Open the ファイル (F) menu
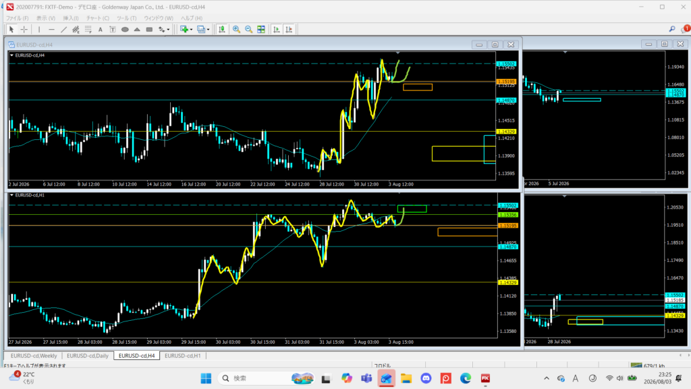Screen dimensions: 691x389 pos(17,18)
